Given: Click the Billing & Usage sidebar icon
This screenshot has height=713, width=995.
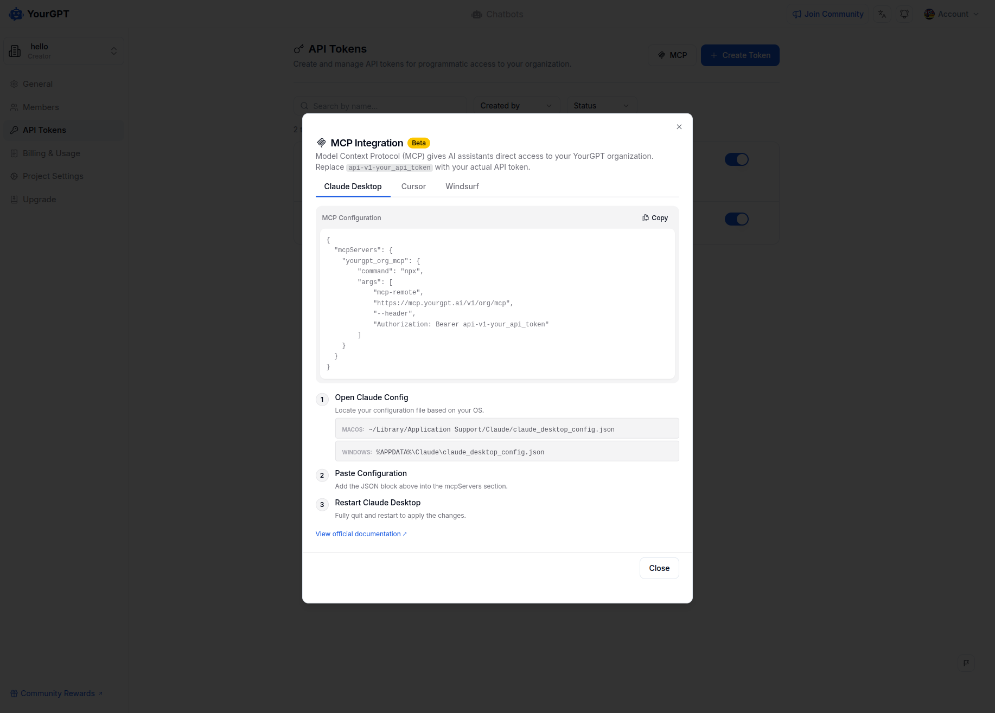Looking at the screenshot, I should pyautogui.click(x=15, y=153).
